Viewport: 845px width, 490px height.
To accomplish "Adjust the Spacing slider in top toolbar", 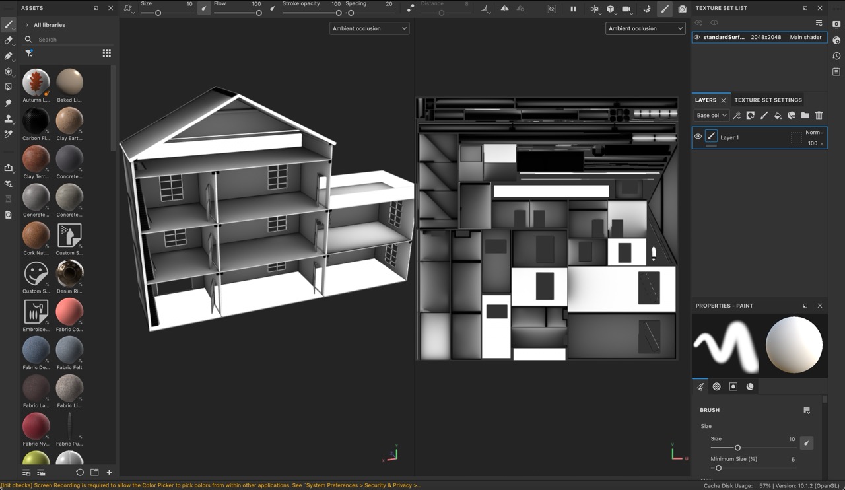I will coord(370,13).
